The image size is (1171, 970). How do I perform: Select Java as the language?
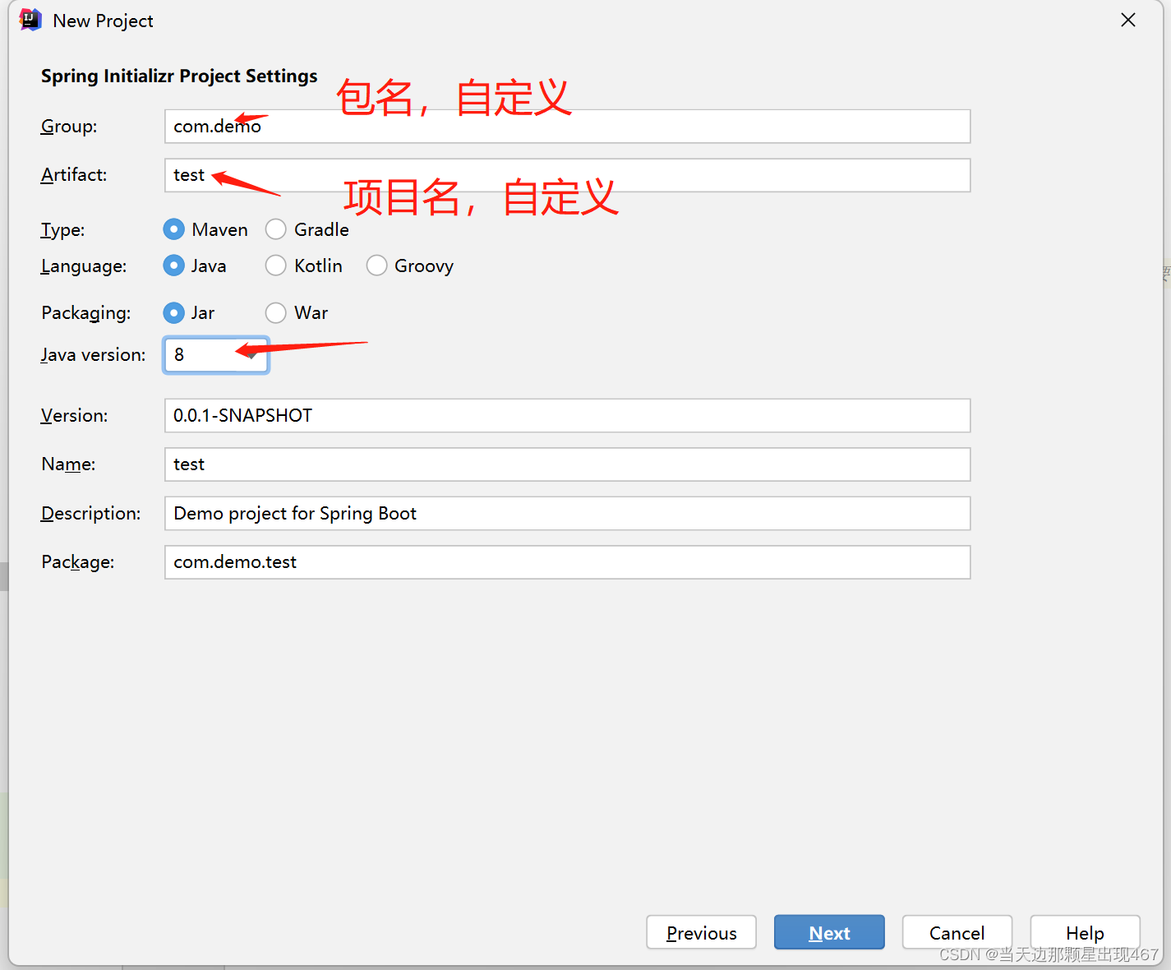coord(173,266)
